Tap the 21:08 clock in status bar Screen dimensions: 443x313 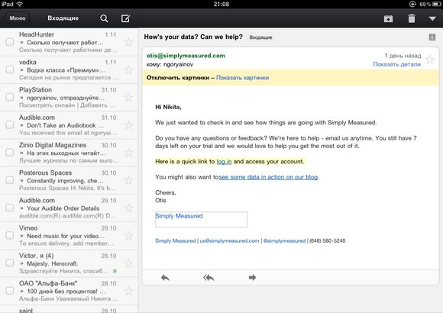pos(221,4)
